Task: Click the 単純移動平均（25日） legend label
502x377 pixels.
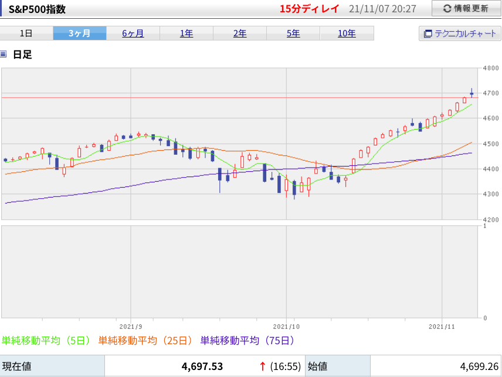Action: [x=146, y=340]
